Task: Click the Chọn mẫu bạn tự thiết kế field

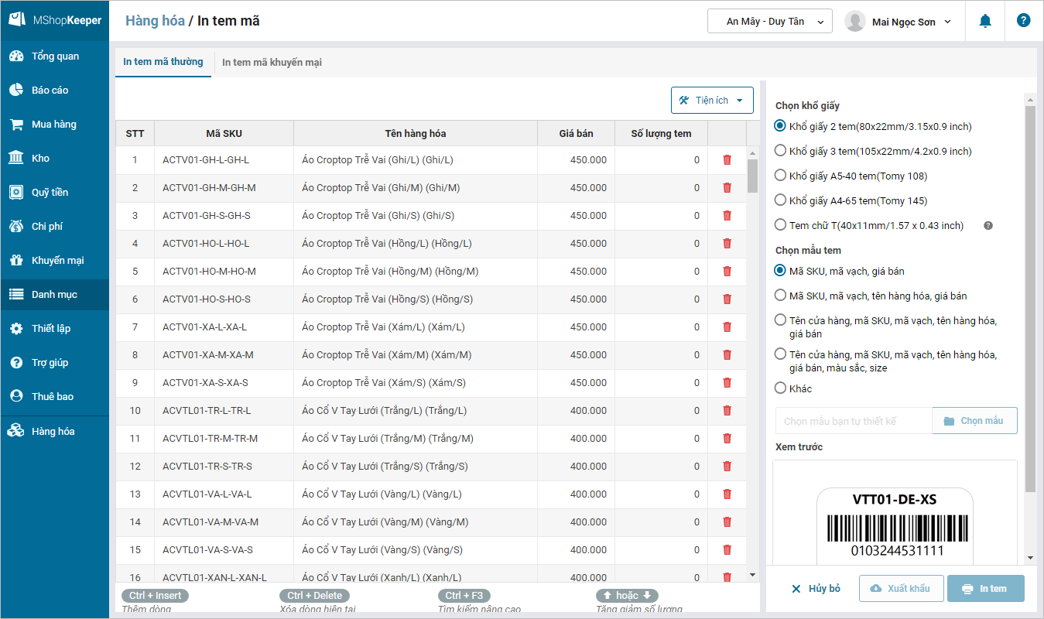Action: point(853,421)
